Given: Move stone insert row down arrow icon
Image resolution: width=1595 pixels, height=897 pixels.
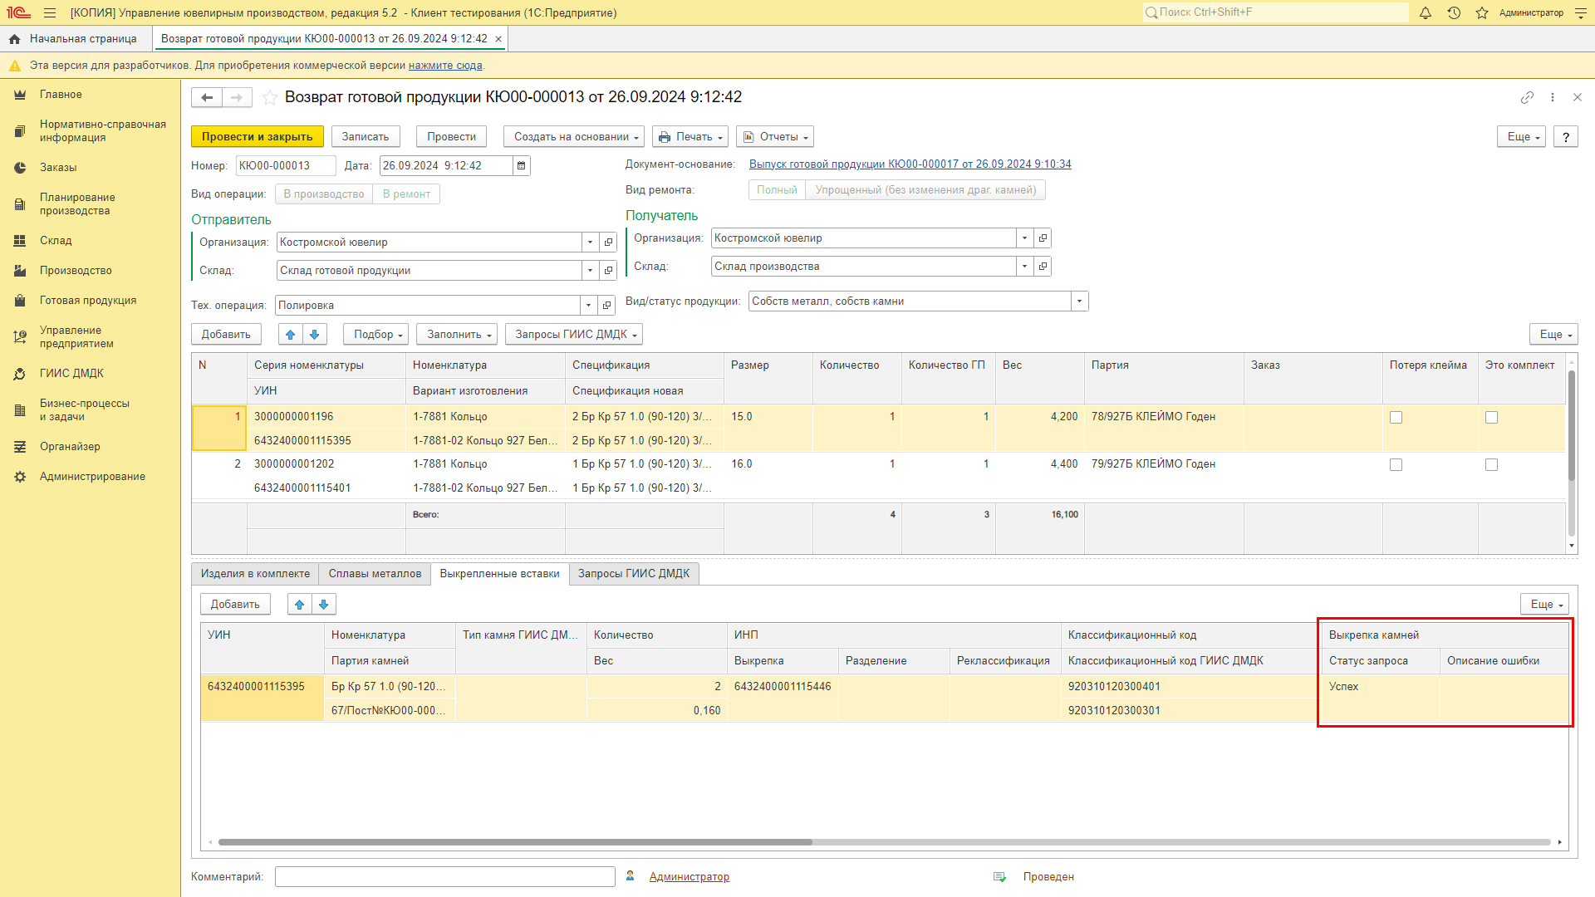Looking at the screenshot, I should (324, 604).
